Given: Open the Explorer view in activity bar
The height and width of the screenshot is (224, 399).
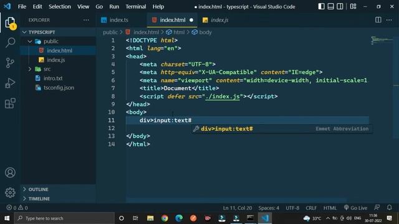Looking at the screenshot, I should coord(10,23).
